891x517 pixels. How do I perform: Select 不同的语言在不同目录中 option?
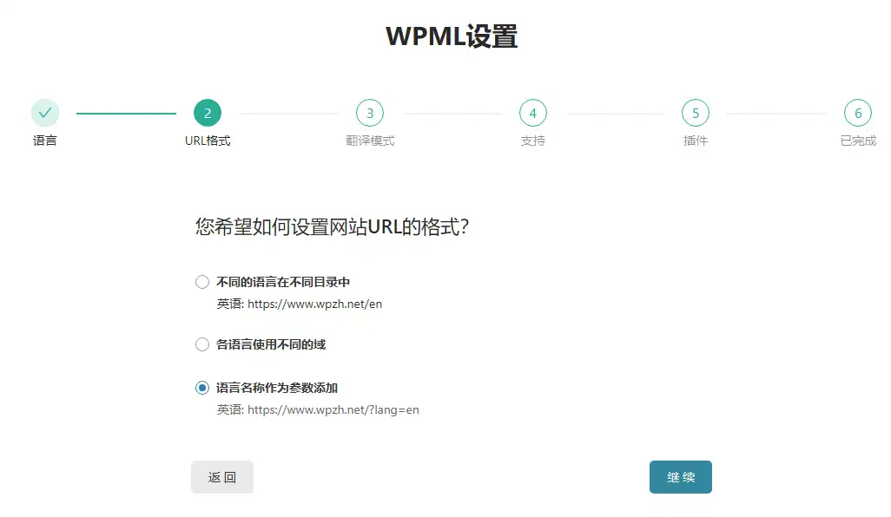(x=202, y=281)
